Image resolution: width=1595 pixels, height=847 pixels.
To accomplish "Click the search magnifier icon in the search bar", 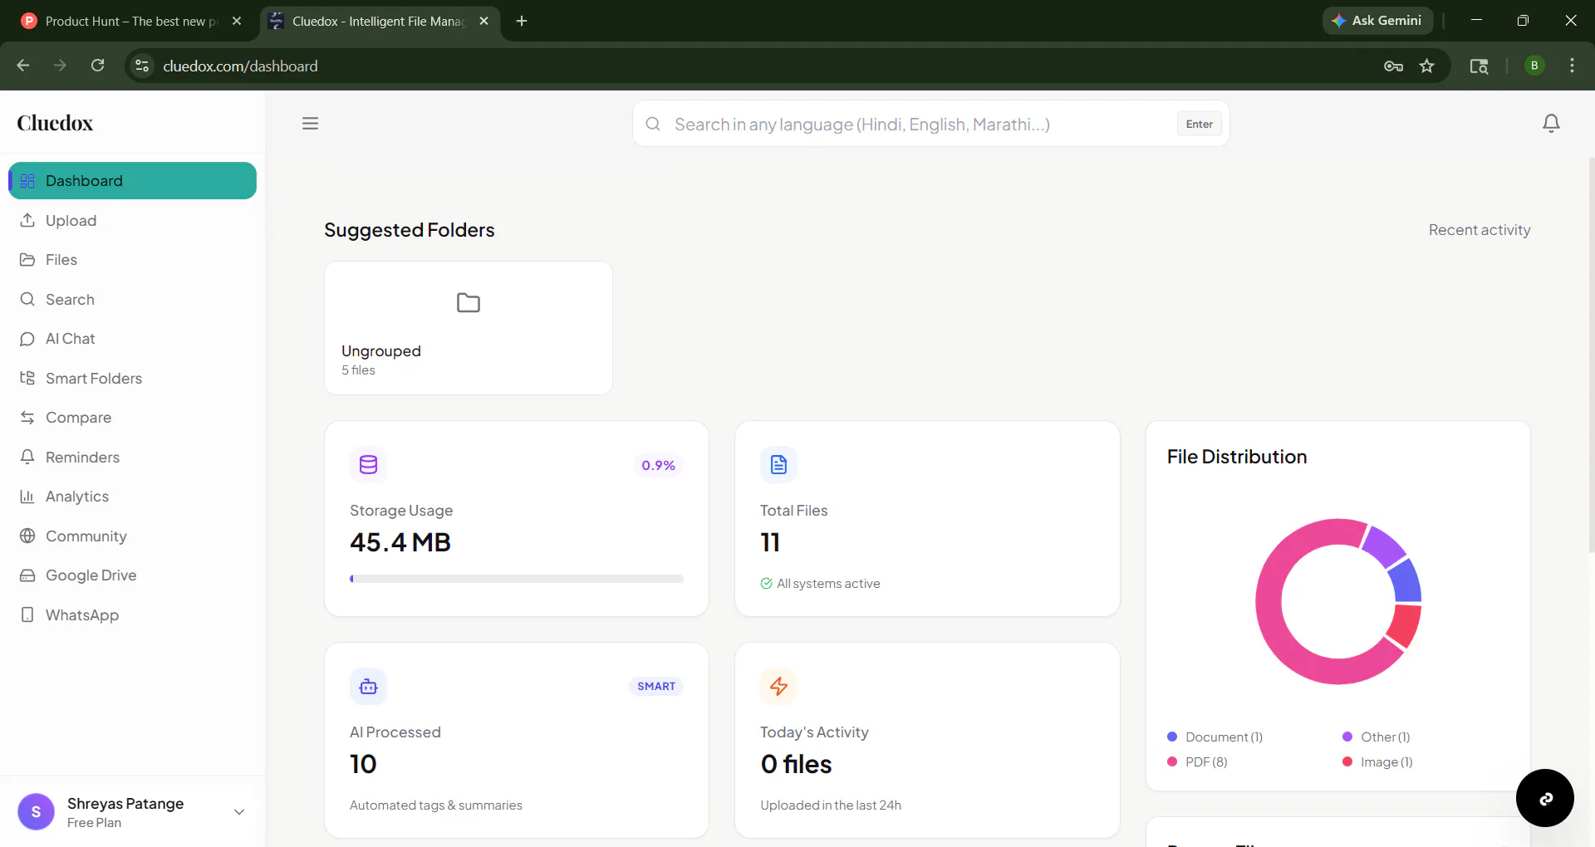I will 653,124.
